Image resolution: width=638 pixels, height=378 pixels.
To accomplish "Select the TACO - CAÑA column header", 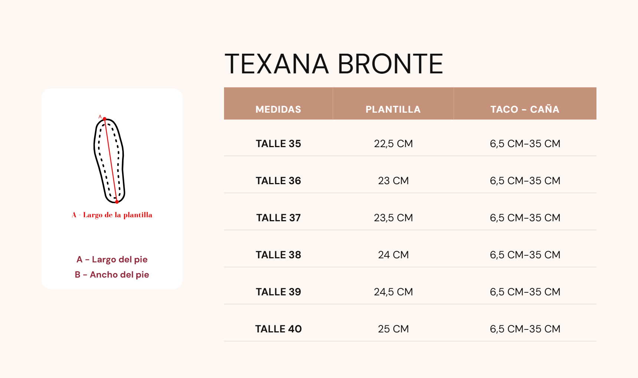I will [x=525, y=109].
